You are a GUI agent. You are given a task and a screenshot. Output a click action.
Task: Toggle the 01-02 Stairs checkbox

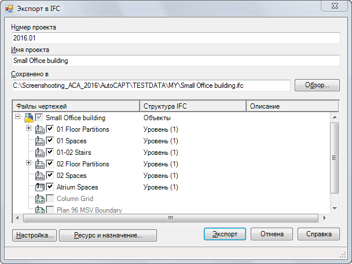(50, 153)
